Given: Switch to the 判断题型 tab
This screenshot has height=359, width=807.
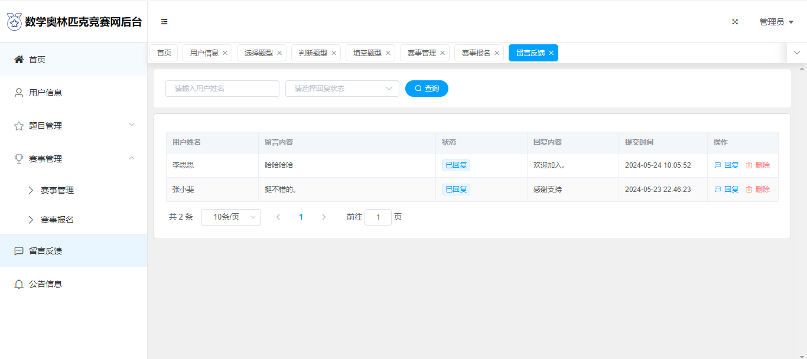Looking at the screenshot, I should click(x=313, y=53).
